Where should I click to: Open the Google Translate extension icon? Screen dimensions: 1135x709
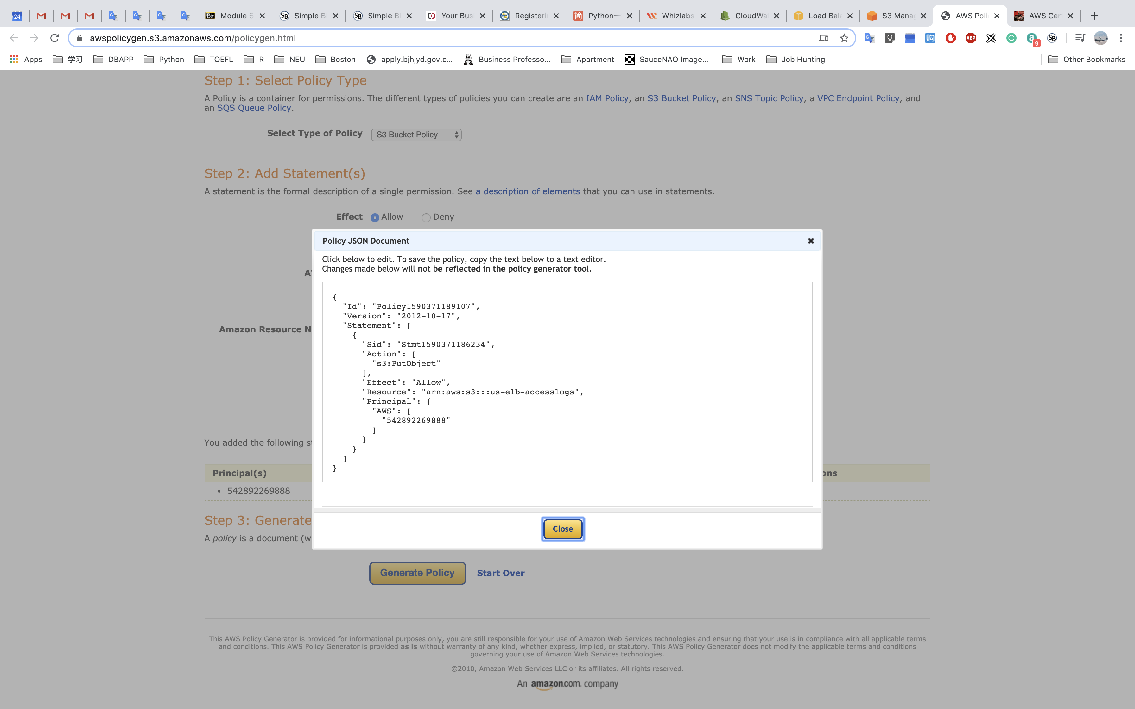pos(869,38)
